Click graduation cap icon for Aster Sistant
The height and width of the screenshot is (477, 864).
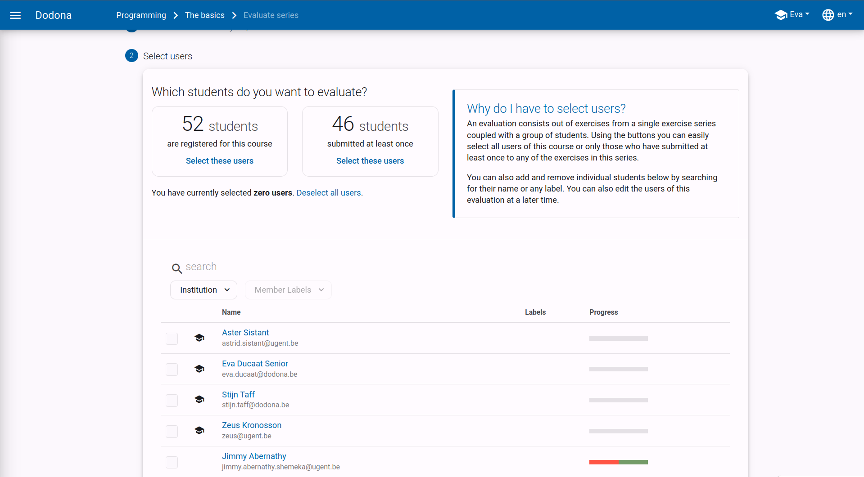click(199, 338)
